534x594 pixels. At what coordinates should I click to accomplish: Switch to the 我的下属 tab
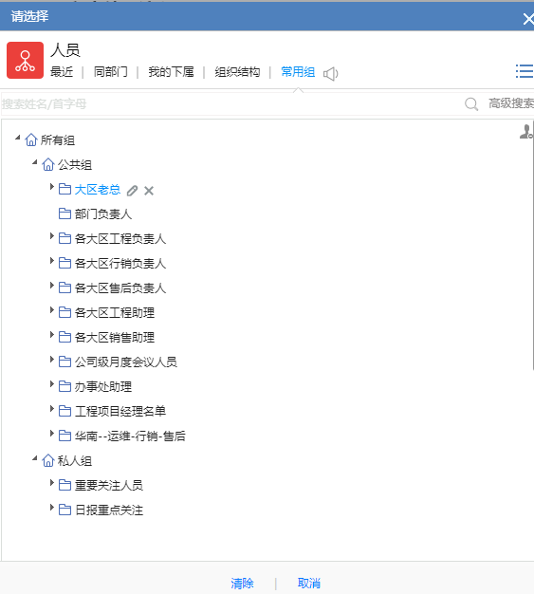(x=171, y=71)
